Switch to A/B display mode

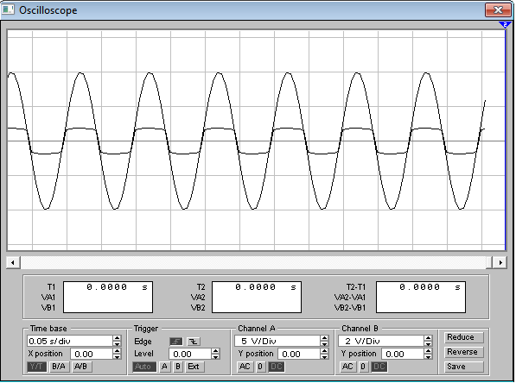coord(81,367)
